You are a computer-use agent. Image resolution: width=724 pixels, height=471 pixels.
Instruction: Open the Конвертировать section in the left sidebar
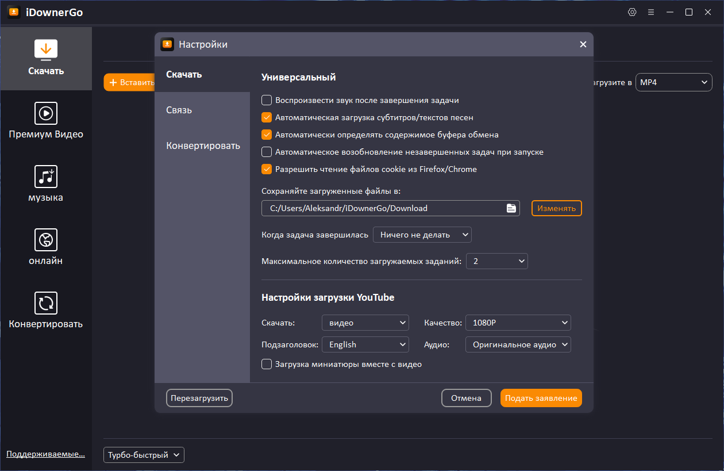46,311
